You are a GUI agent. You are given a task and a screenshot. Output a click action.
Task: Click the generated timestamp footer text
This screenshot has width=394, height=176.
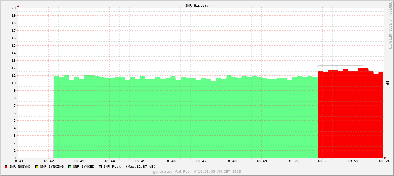coord(197,172)
